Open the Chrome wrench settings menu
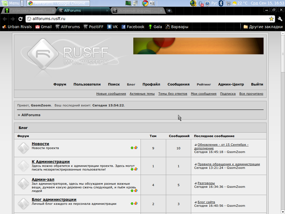The image size is (285, 214). point(280,19)
